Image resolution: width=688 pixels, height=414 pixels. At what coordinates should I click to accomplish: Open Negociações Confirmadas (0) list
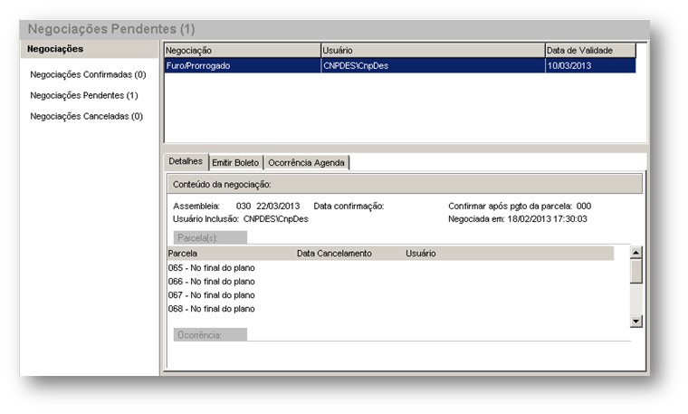point(88,74)
